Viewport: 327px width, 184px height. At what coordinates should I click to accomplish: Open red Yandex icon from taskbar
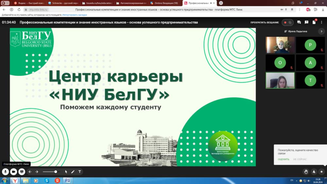pyautogui.click(x=57, y=181)
